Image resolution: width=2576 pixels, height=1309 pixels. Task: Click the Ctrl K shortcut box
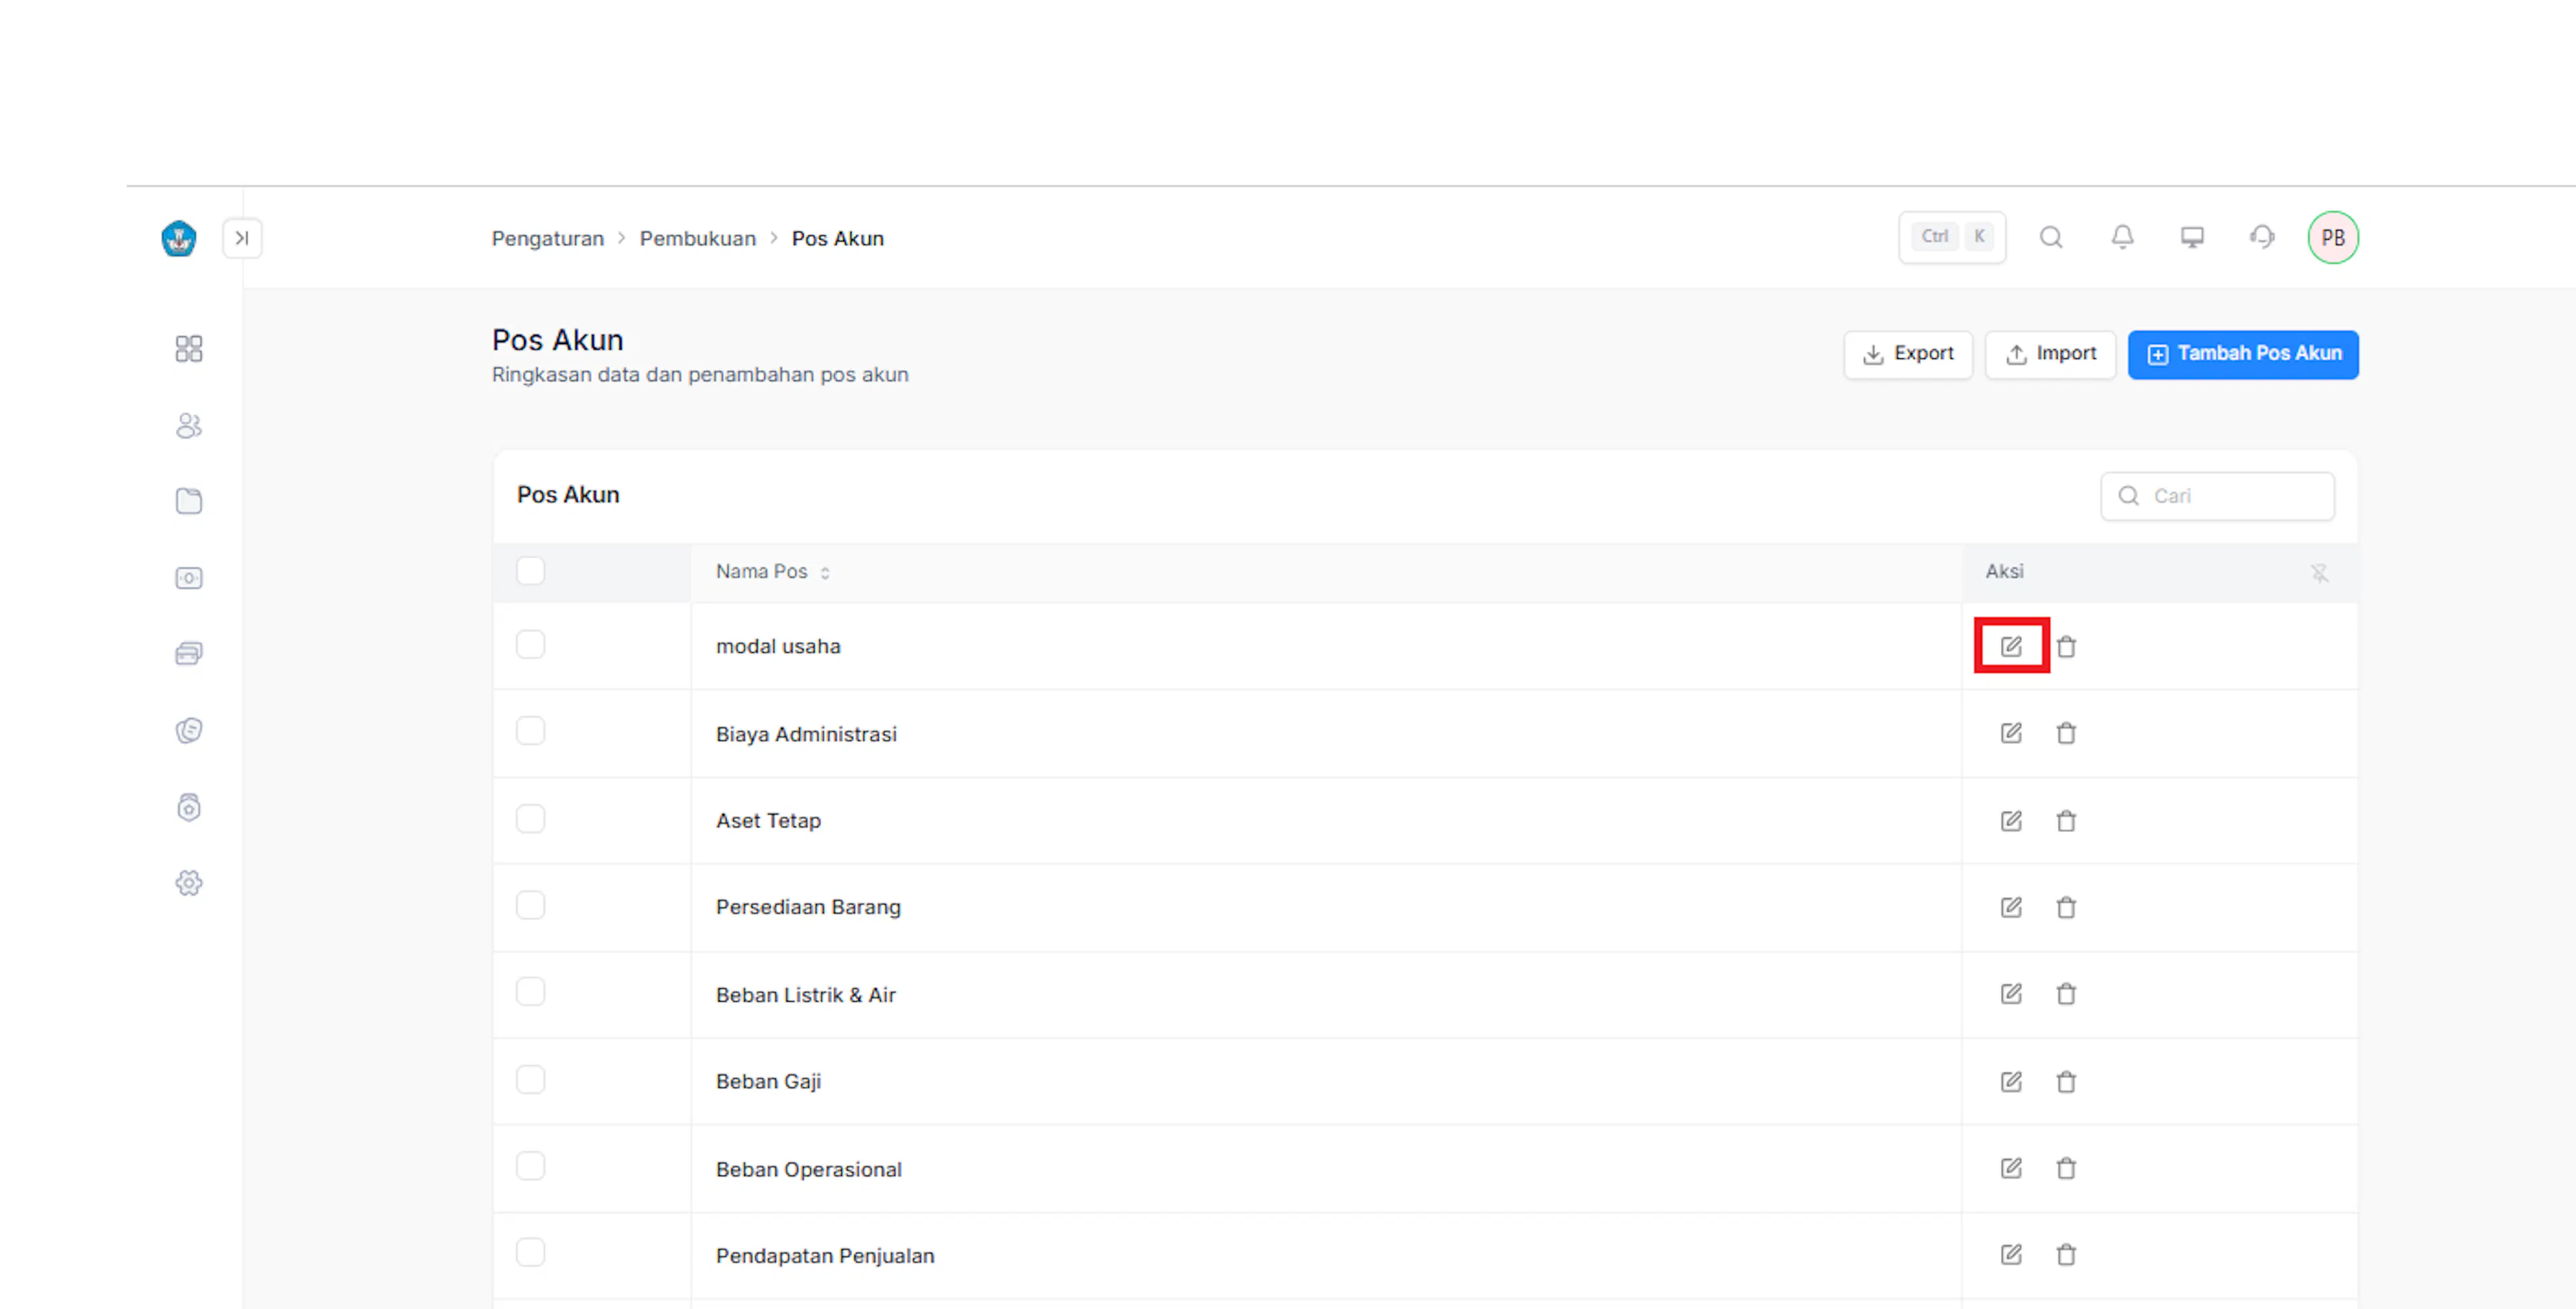tap(1952, 237)
